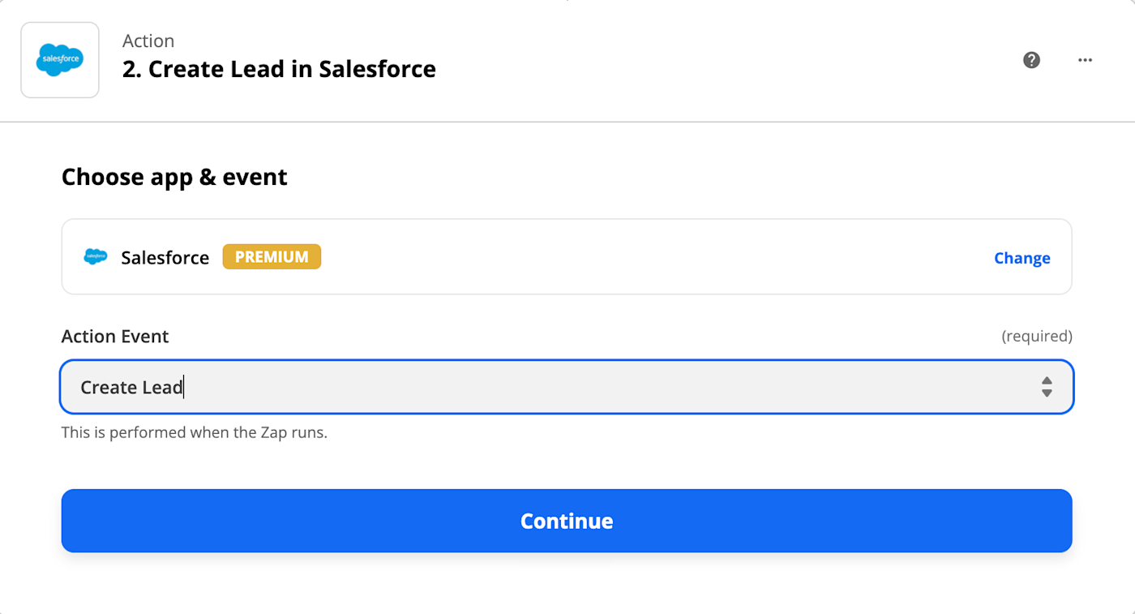Screen dimensions: 1135x614
Task: Click the "2. Create Lead in Salesforce" step title
Action: 279,69
